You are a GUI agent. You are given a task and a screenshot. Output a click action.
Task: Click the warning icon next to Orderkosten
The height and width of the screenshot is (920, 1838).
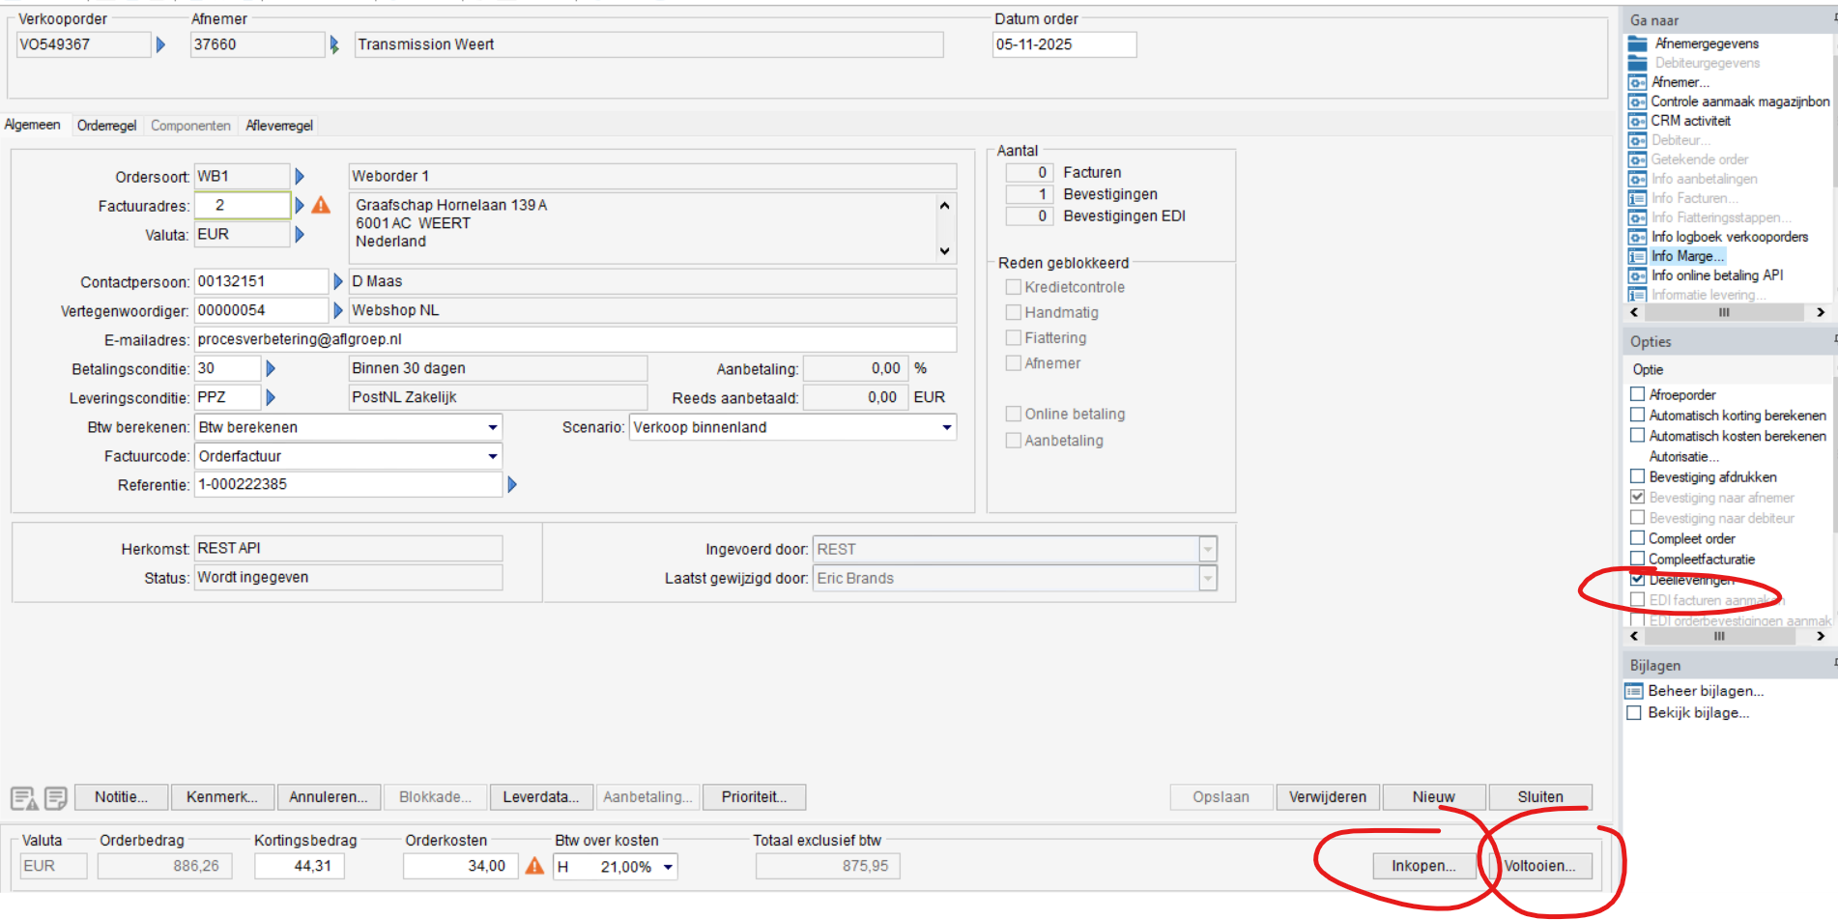(x=534, y=866)
